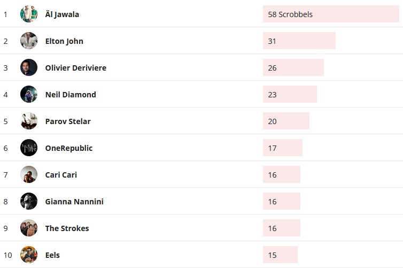Select Elton John's 31 scrobble bar

299,41
